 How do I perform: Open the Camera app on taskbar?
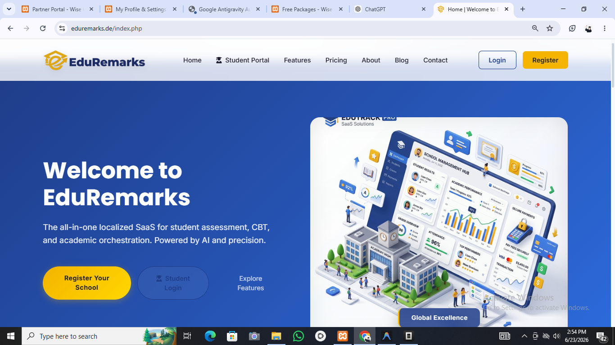[254, 336]
